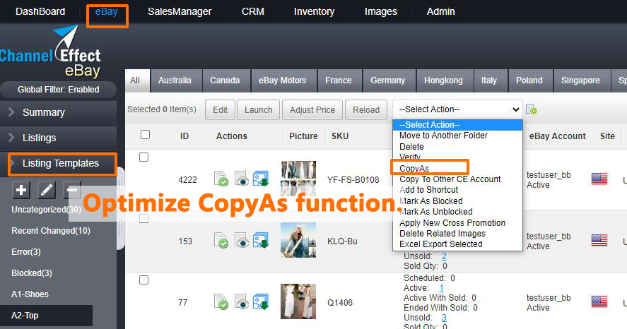The image size is (627, 329).
Task: Expand the Listings section
Action: coord(59,138)
